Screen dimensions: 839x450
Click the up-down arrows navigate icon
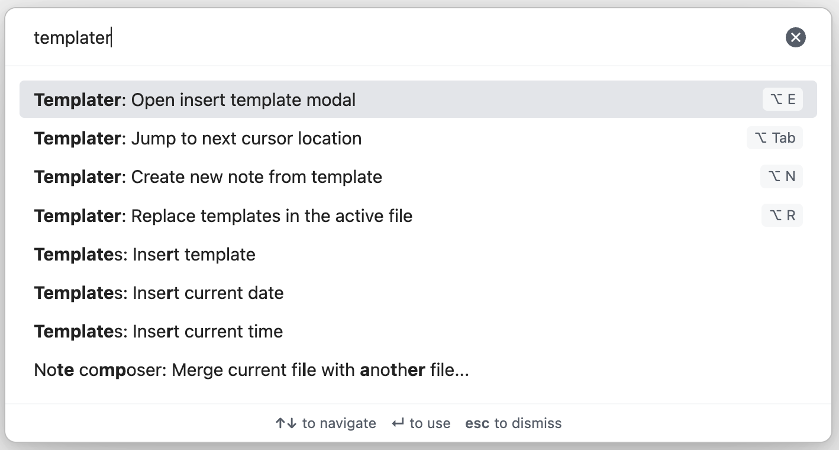(x=286, y=423)
